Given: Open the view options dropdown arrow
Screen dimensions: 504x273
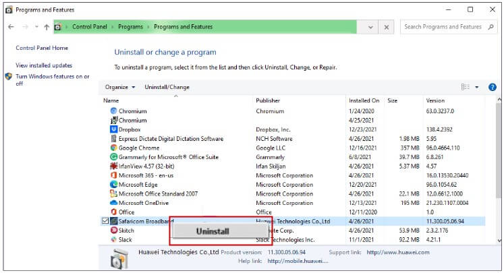Looking at the screenshot, I should point(477,87).
